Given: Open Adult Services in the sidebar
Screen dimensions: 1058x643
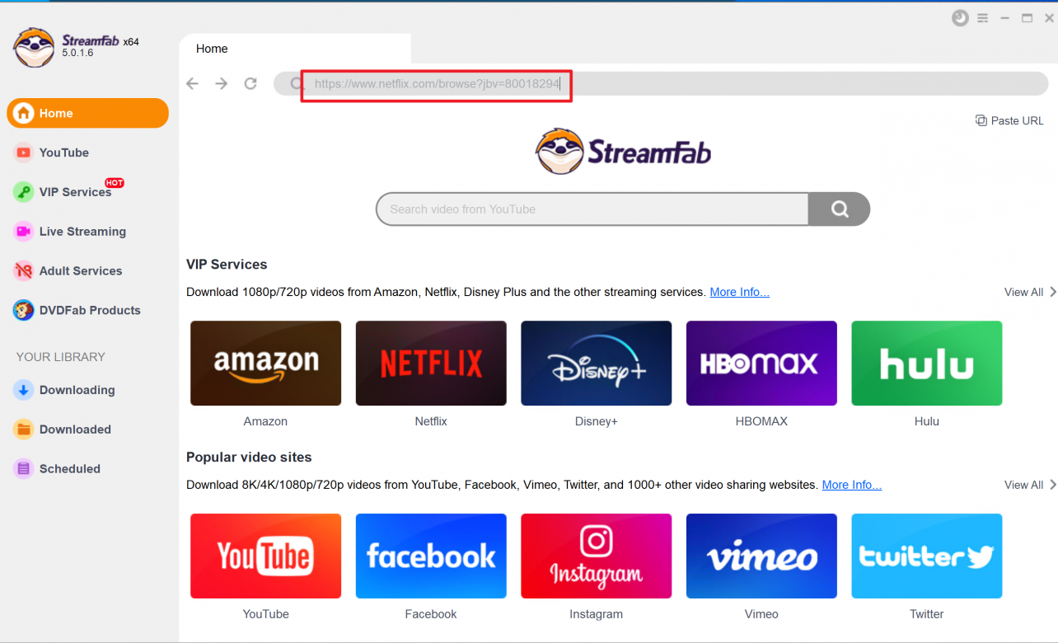Looking at the screenshot, I should tap(87, 270).
